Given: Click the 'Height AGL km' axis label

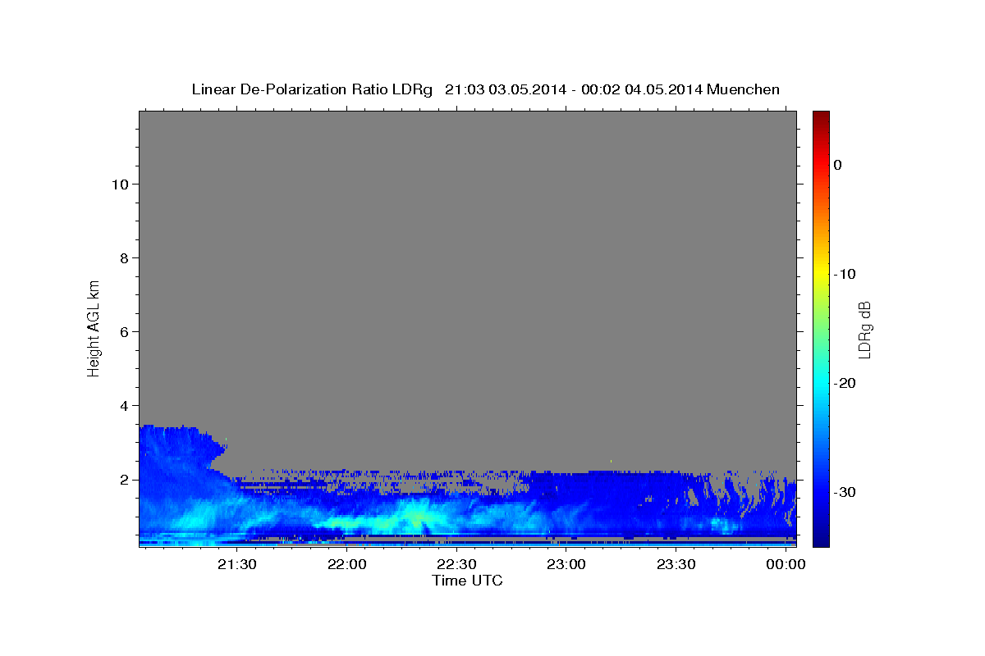Looking at the screenshot, I should point(94,327).
